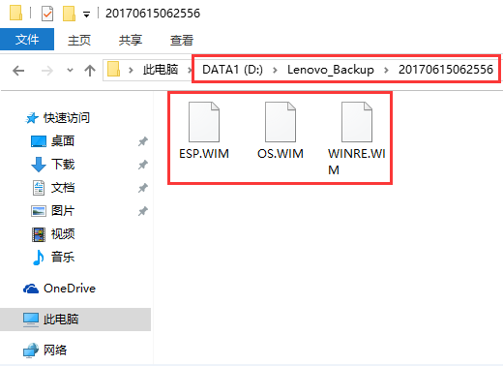This screenshot has width=503, height=366.
Task: Click the New folder quick access icon
Action: 69,14
